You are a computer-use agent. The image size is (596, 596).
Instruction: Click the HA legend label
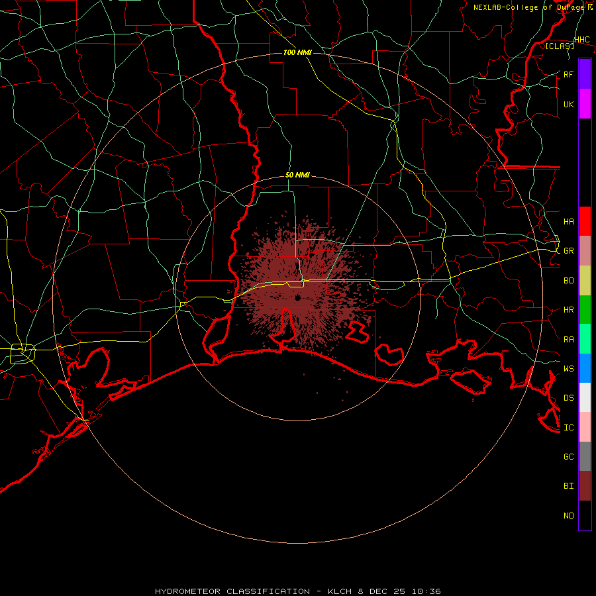[x=568, y=221]
